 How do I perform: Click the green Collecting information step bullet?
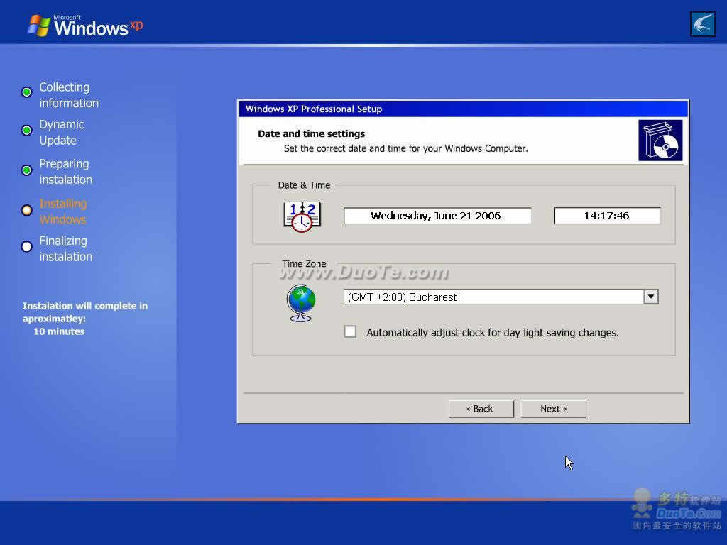pyautogui.click(x=27, y=92)
